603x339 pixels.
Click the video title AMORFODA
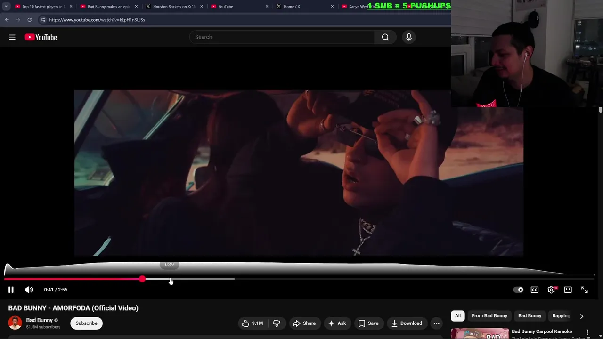click(73, 308)
